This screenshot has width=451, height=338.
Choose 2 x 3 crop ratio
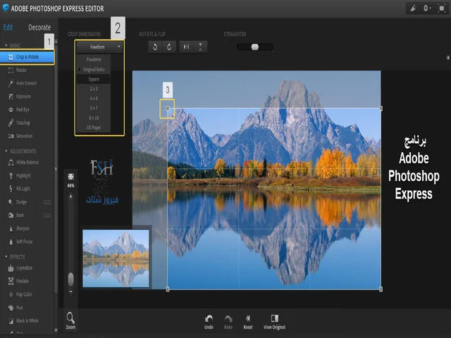94,89
